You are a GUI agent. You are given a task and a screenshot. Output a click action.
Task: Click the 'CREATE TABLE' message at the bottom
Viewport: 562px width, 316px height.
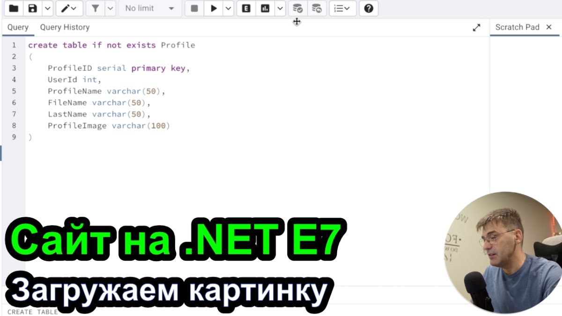tap(33, 312)
